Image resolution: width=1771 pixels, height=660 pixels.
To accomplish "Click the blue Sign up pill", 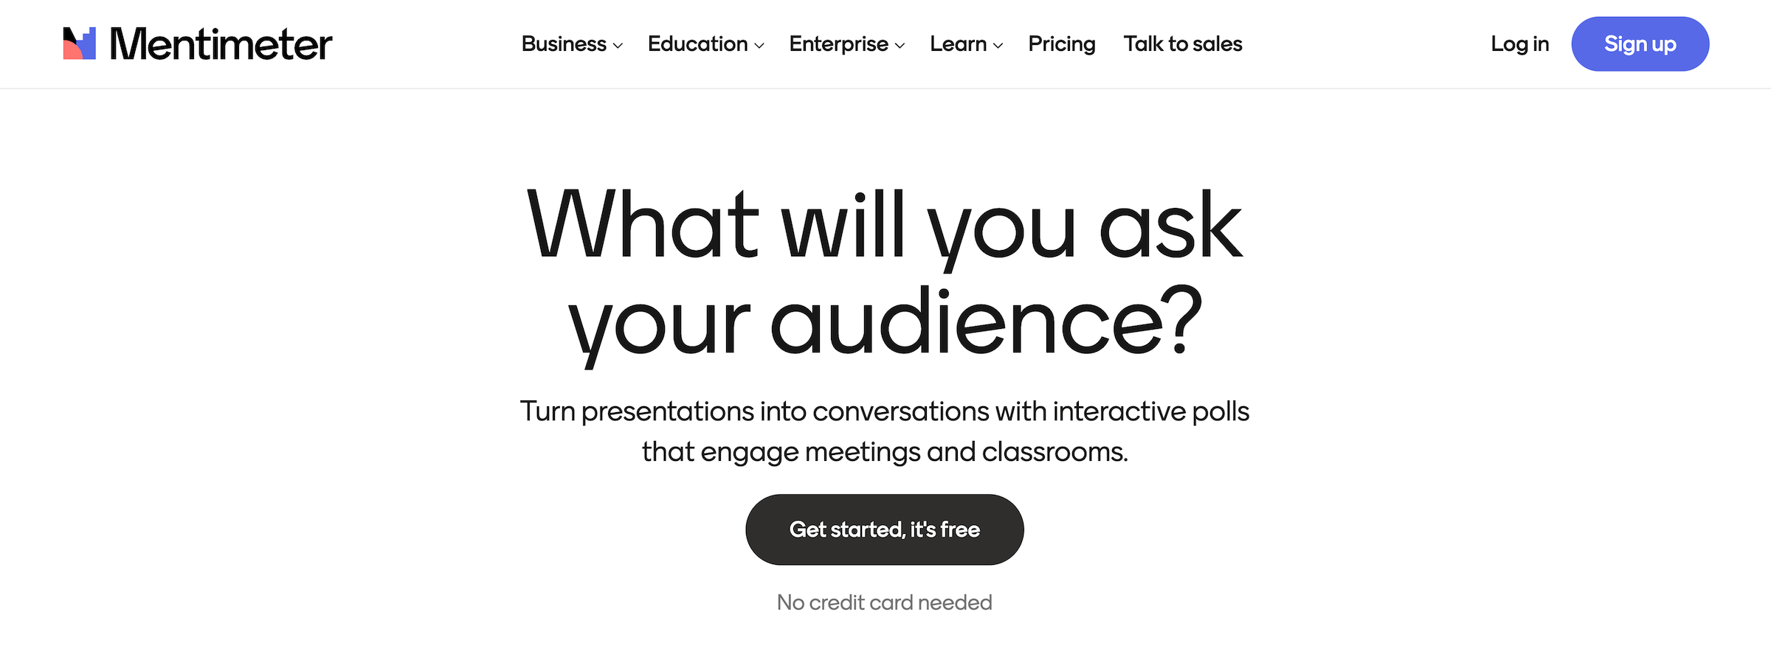I will [1640, 44].
